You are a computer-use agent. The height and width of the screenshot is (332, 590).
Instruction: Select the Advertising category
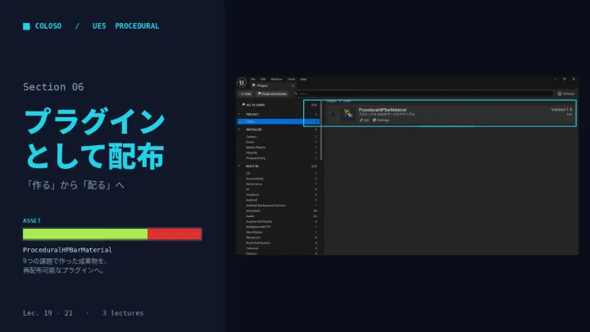(279, 184)
